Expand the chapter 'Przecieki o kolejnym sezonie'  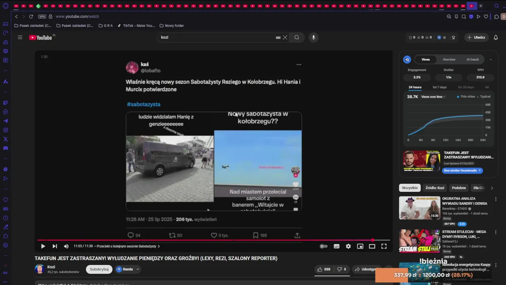pyautogui.click(x=128, y=246)
